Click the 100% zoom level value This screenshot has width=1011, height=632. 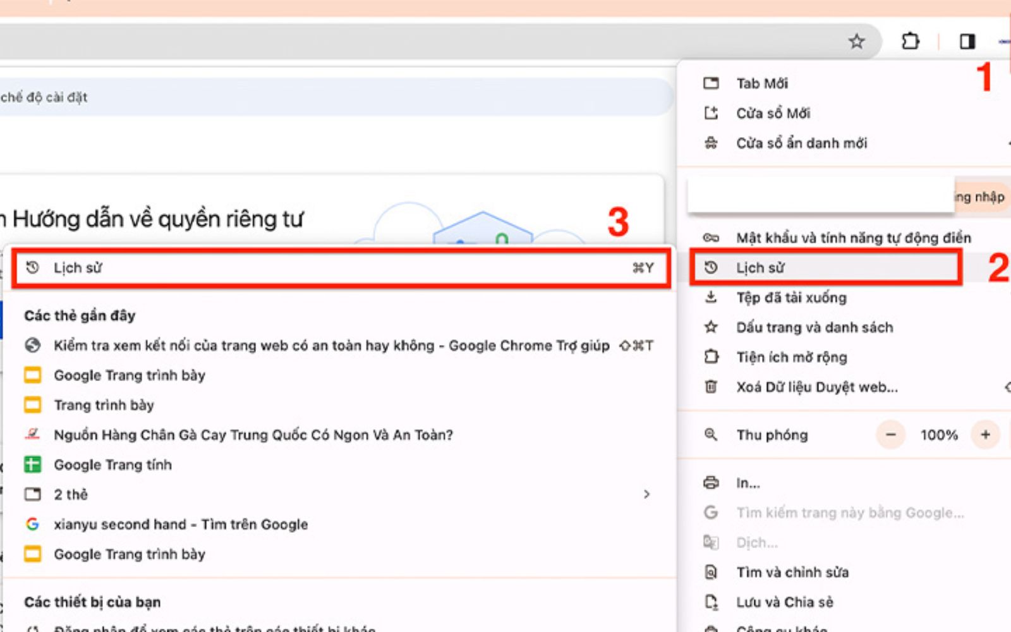(x=939, y=435)
